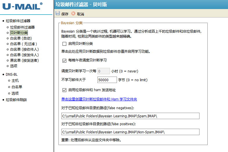Click the false positives Non-Spam path field
The height and width of the screenshot is (152, 228).
[x=130, y=132]
